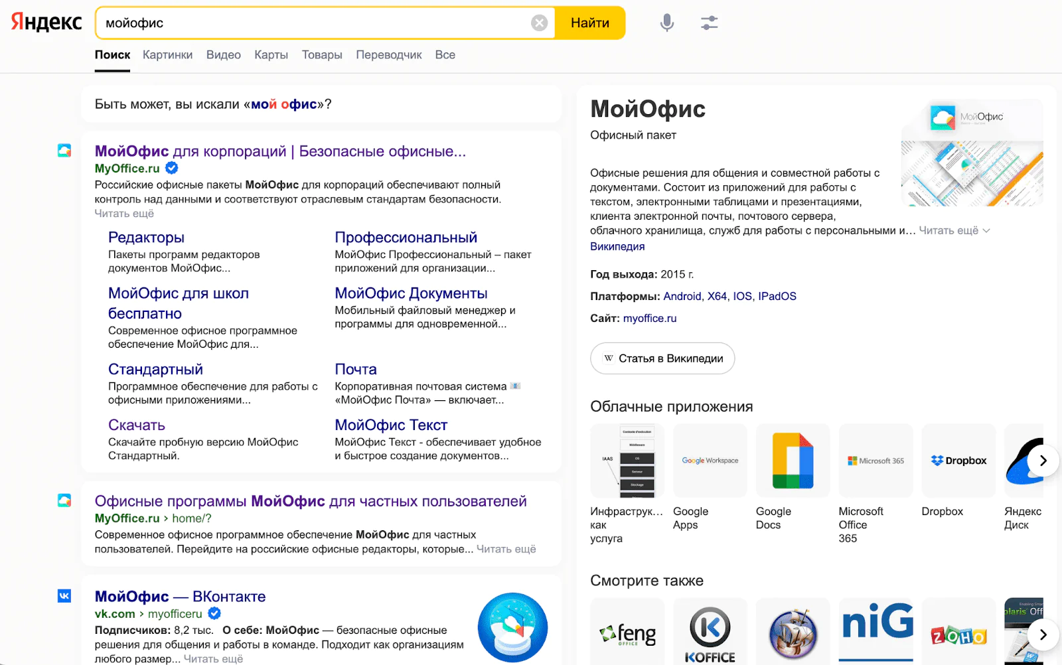Click the round VK community avatar
Screen dimensions: 1062x665
(x=512, y=627)
